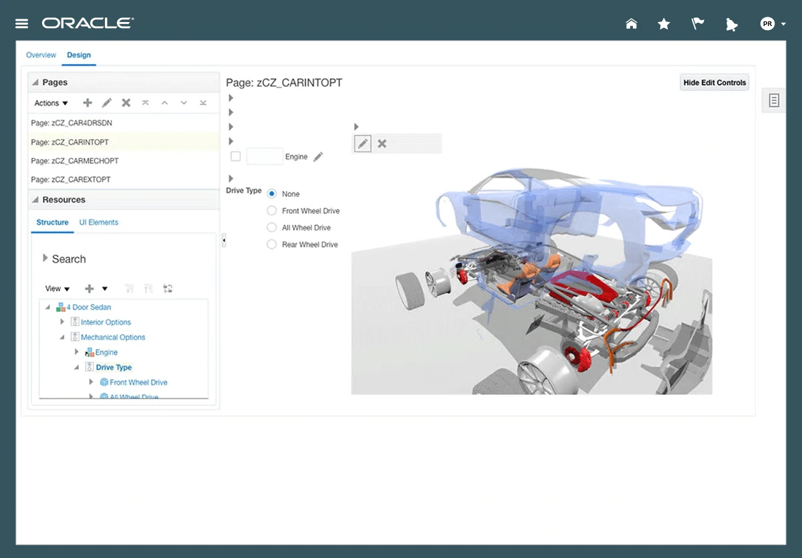Image resolution: width=802 pixels, height=558 pixels.
Task: Select Front Wheel Drive radio option
Action: [x=271, y=211]
